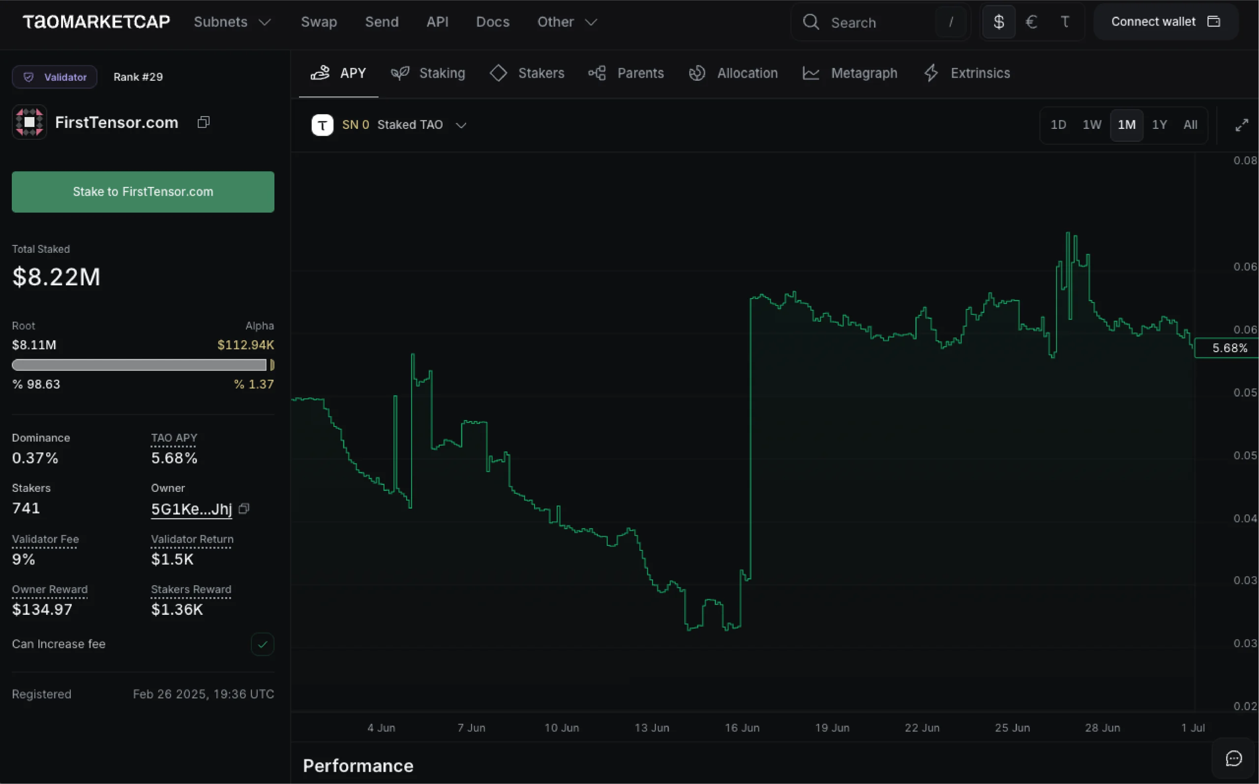Open the Docs page link

point(492,22)
